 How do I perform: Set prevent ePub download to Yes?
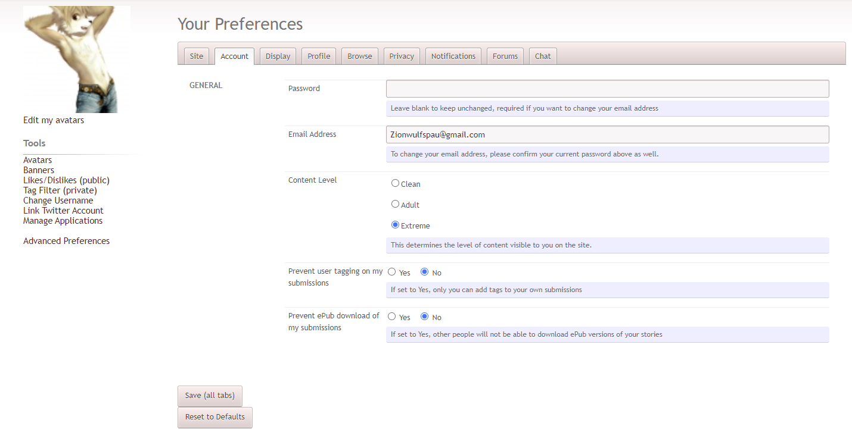tap(392, 317)
